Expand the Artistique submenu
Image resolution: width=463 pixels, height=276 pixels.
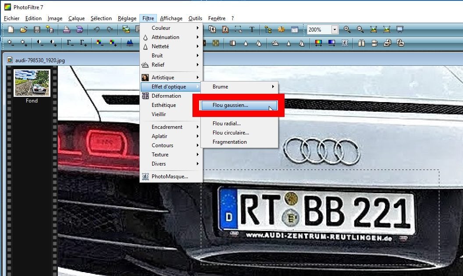pos(171,78)
